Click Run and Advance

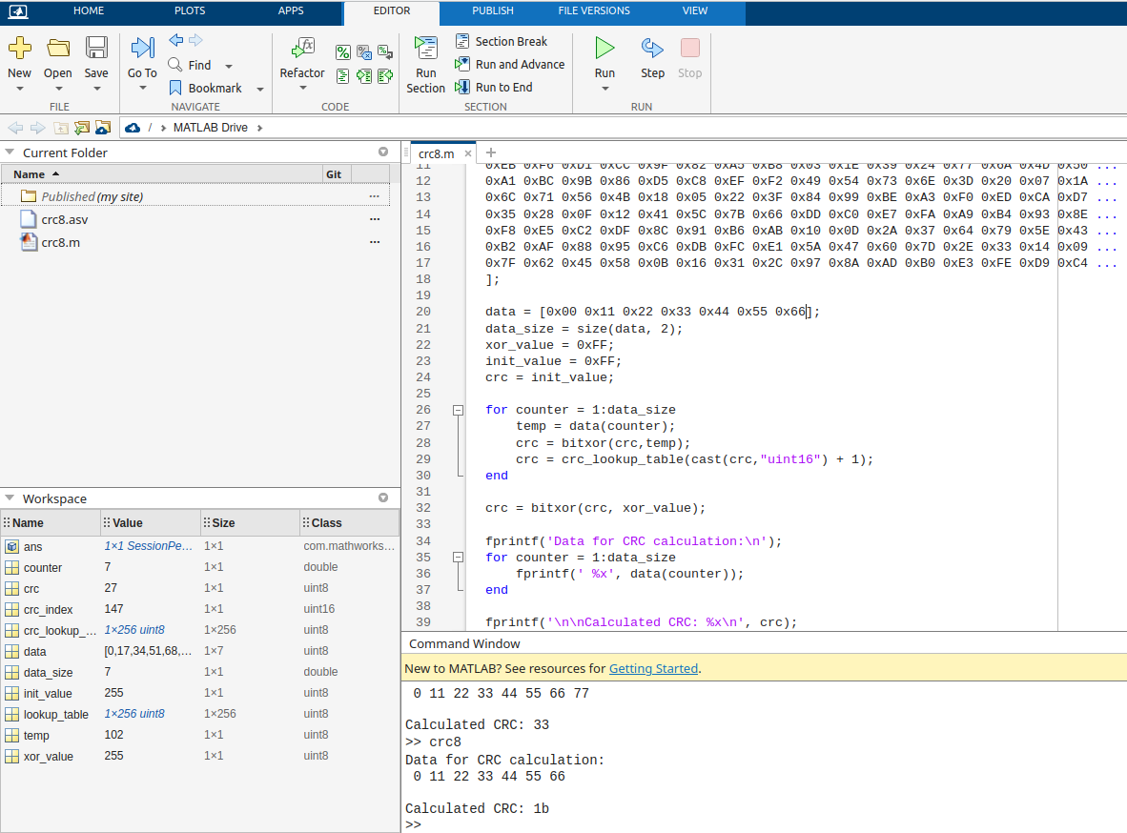[x=509, y=65]
